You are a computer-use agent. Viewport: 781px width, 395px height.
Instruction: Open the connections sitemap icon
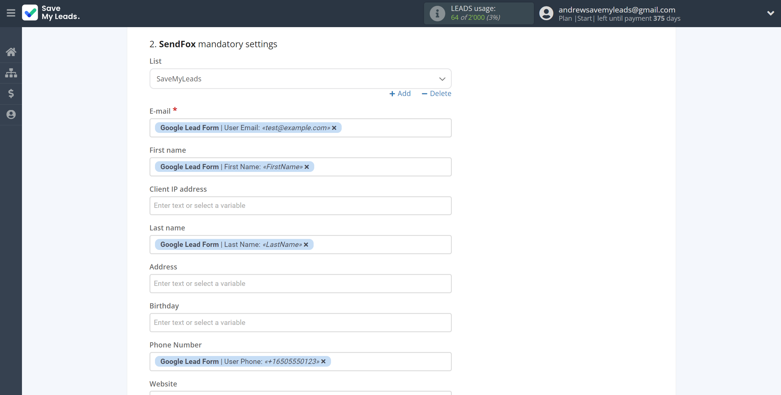click(x=11, y=73)
